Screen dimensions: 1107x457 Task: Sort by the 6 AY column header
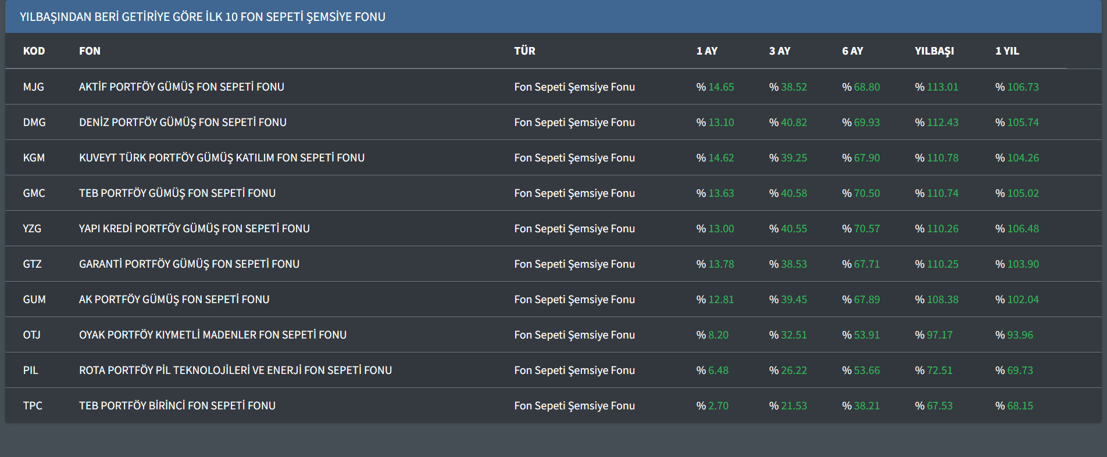pyautogui.click(x=852, y=51)
